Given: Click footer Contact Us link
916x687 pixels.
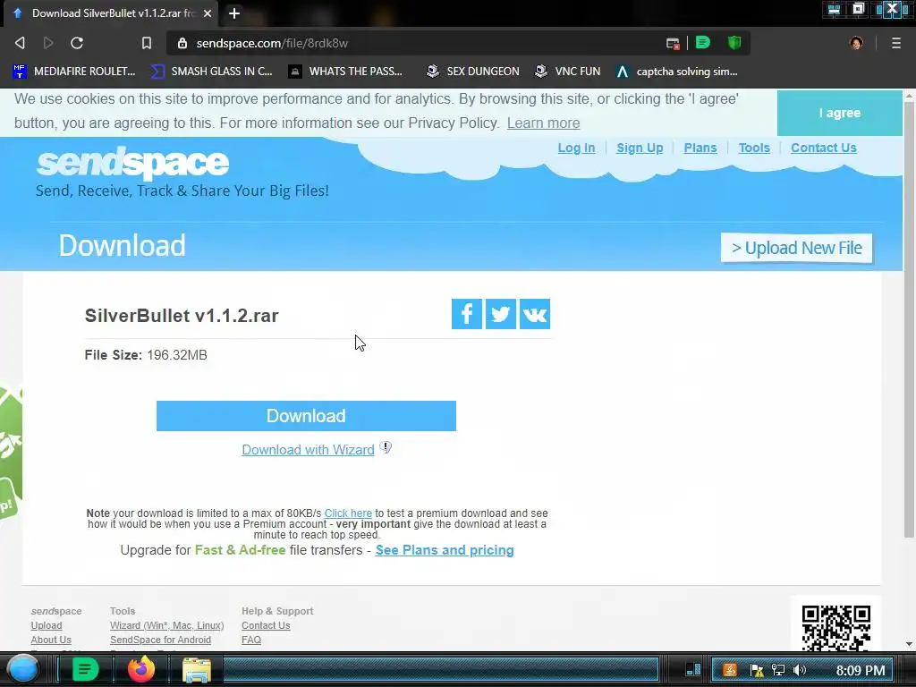Looking at the screenshot, I should (266, 625).
